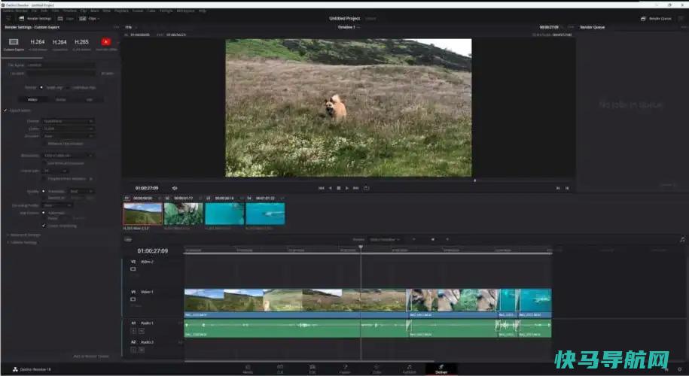
Task: Open Render range Entire Timeline dropdown
Action: 385,240
